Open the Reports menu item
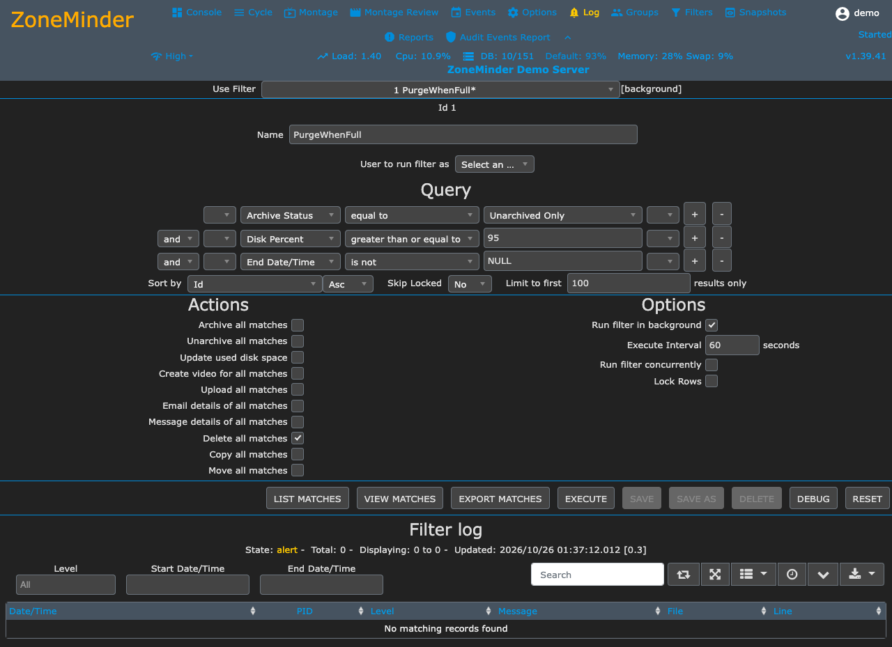This screenshot has height=647, width=892. click(x=409, y=38)
